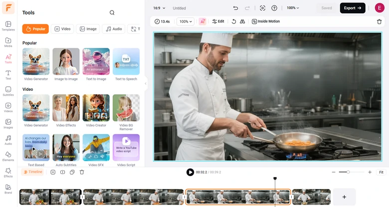Image resolution: width=389 pixels, height=207 pixels.
Task: Open the Videos sidebar panel
Action: pos(8,108)
